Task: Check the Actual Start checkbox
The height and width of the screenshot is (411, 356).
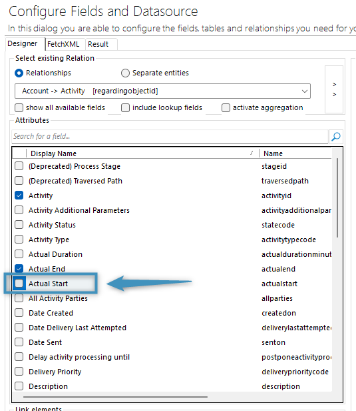Action: [19, 284]
